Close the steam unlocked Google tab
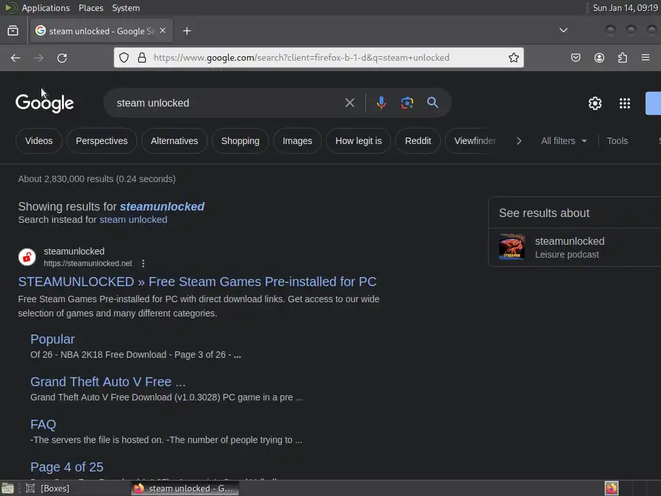This screenshot has height=496, width=661. [163, 31]
